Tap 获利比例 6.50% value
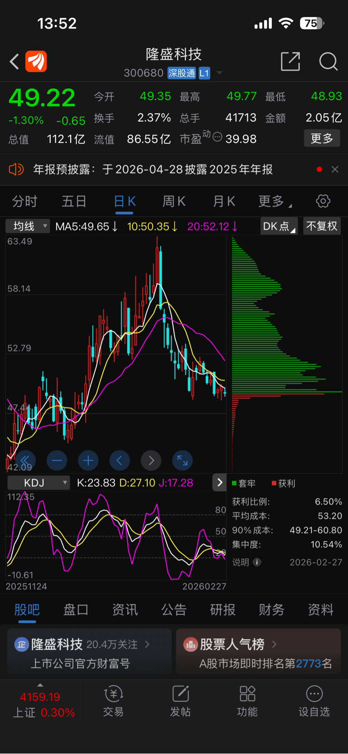The height and width of the screenshot is (754, 348). (329, 501)
